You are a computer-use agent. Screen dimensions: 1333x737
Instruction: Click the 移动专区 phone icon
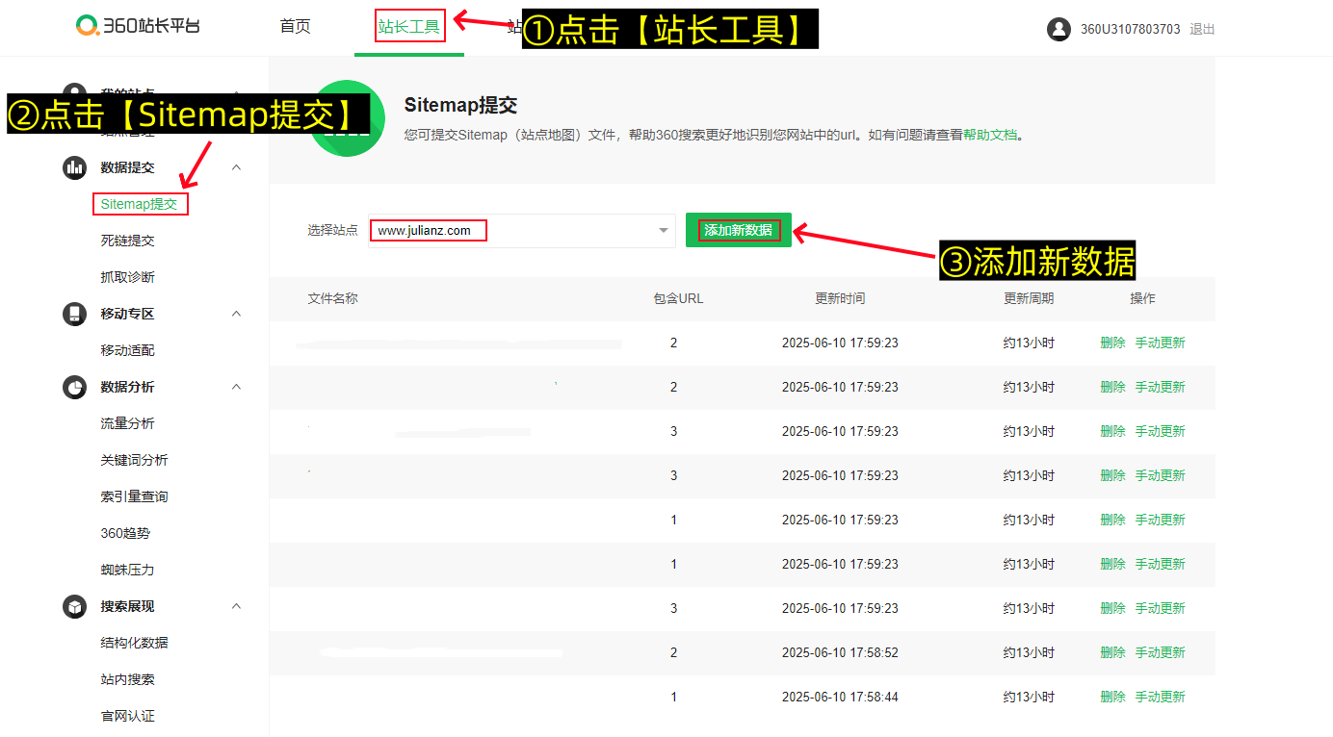(74, 313)
